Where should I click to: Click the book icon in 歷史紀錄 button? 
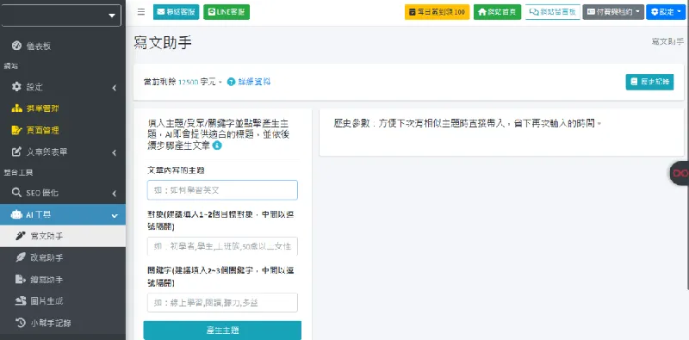[634, 82]
